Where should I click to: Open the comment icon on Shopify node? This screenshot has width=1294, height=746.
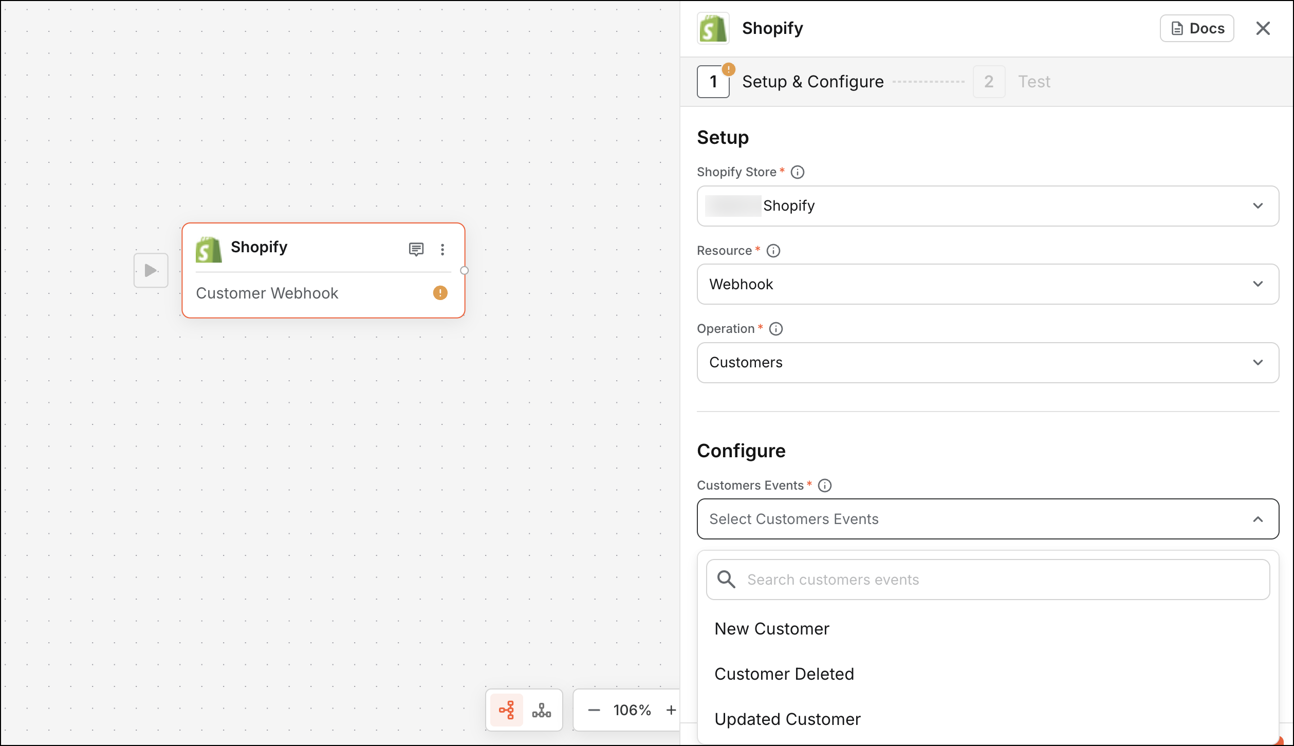416,250
